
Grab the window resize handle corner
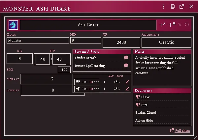pyautogui.click(x=196, y=138)
